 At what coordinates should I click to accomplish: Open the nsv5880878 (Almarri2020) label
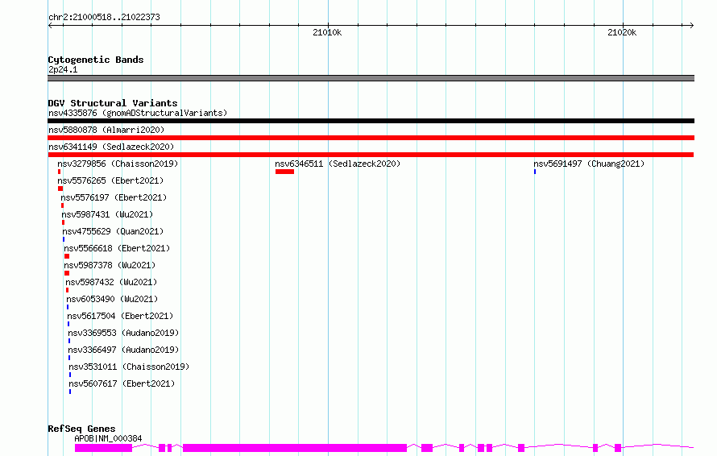[x=106, y=130]
